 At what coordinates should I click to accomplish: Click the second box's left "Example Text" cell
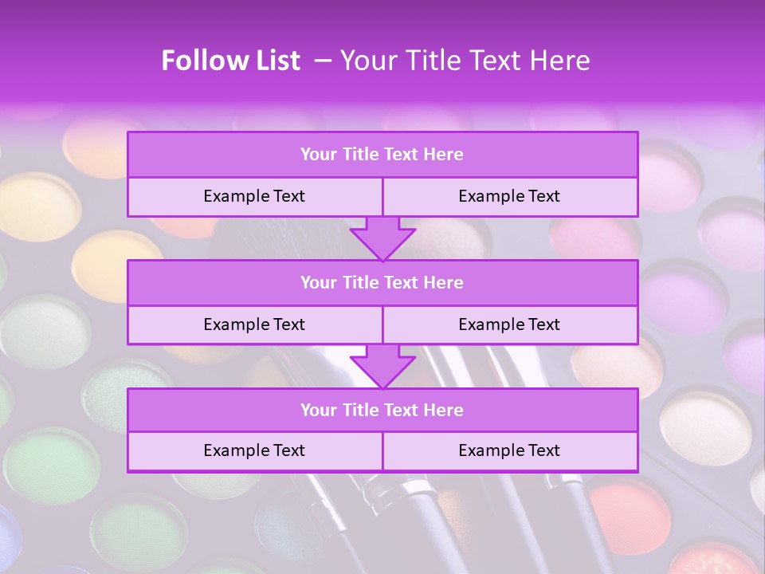pyautogui.click(x=254, y=325)
